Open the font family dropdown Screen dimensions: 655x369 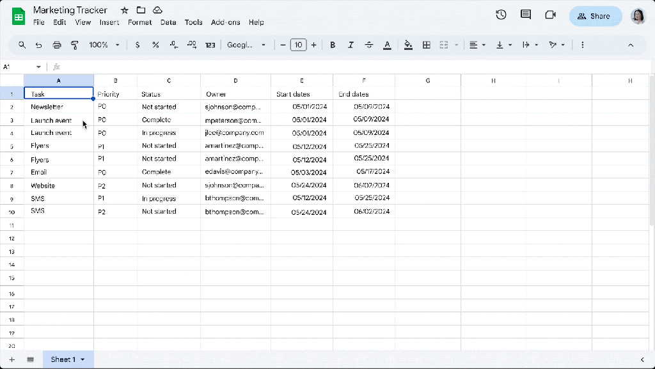(246, 45)
